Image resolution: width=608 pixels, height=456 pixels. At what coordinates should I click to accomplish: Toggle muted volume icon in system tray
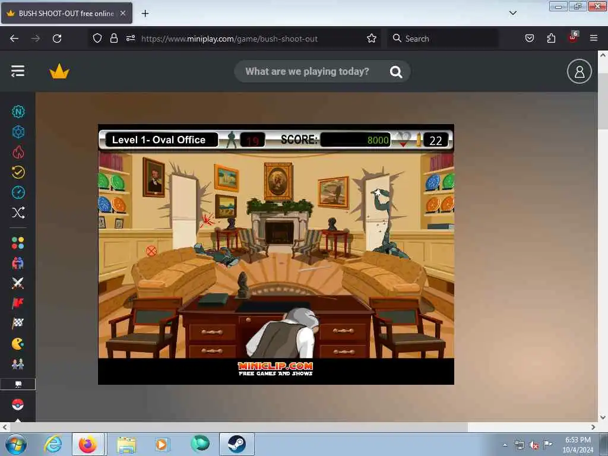[x=534, y=445]
